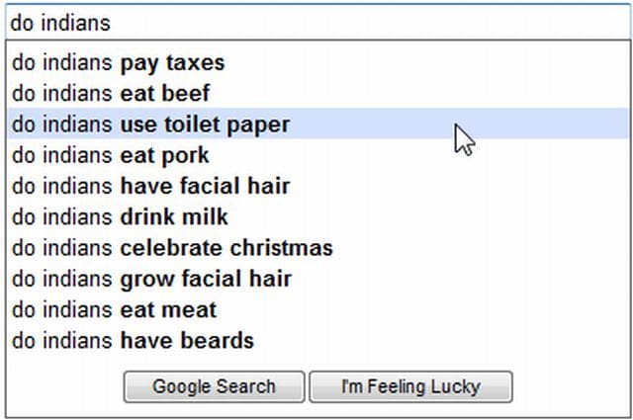Viewport: 633px width, 420px height.
Task: Select the suggestion about paying taxes
Action: tap(119, 63)
